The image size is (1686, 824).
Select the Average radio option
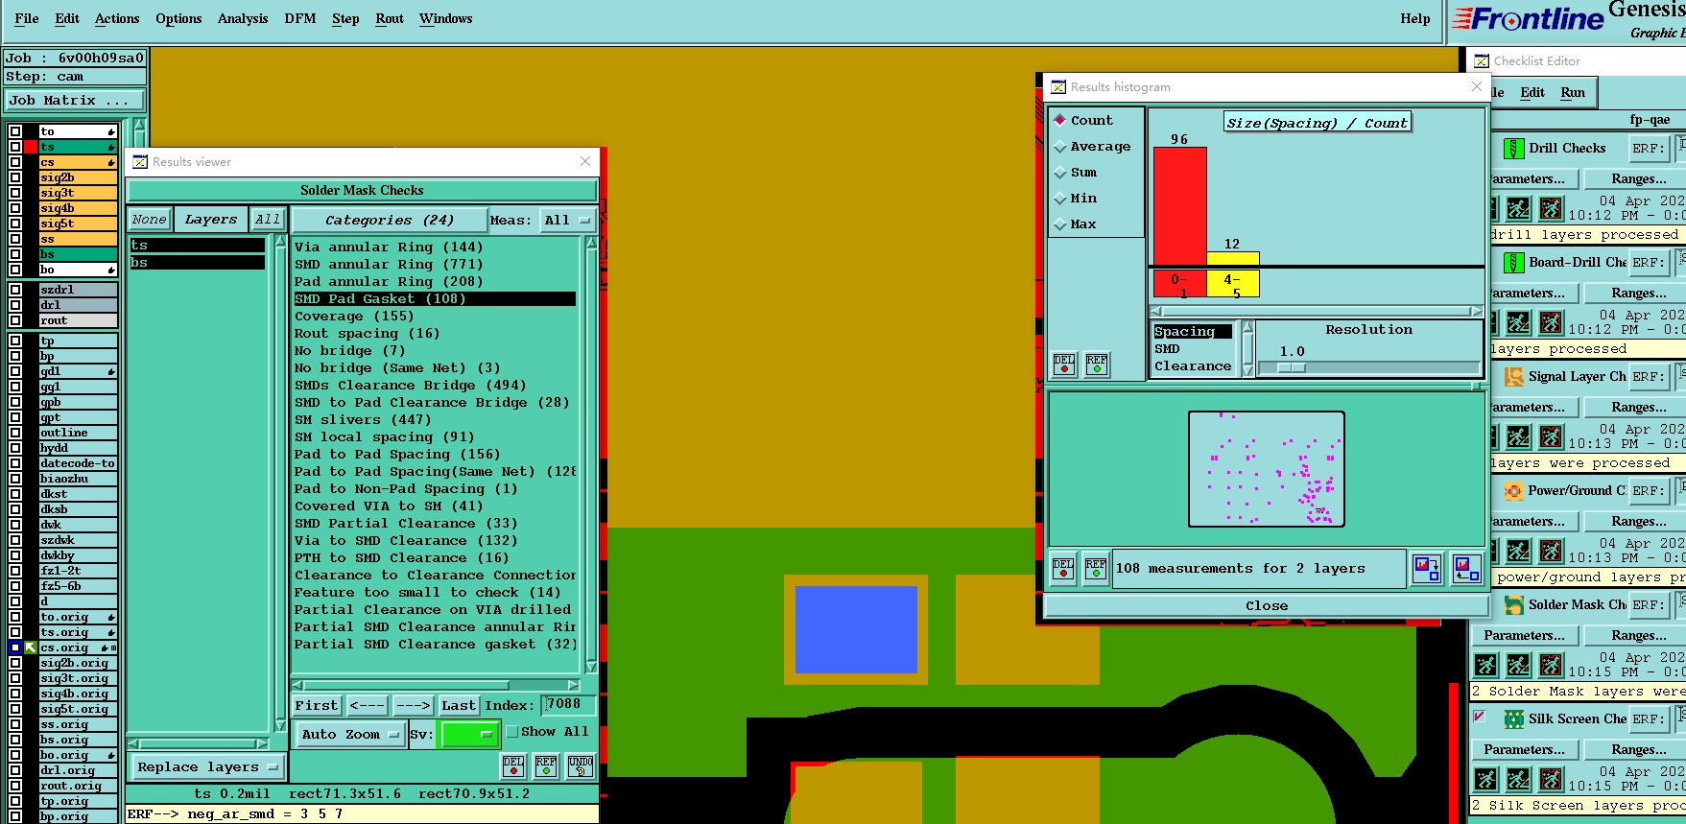1060,146
